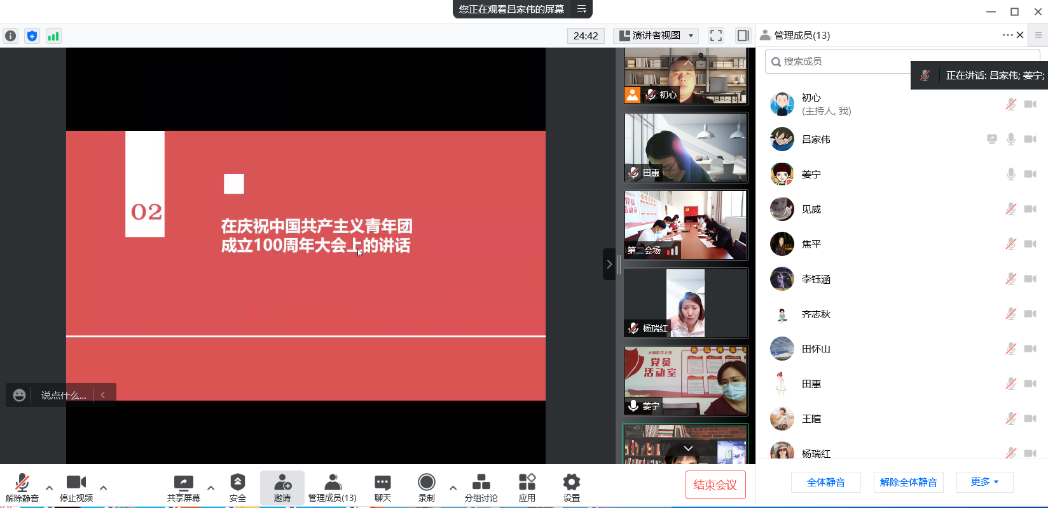This screenshot has width=1048, height=508.
Task: Click the 结束会议 button
Action: tap(715, 485)
